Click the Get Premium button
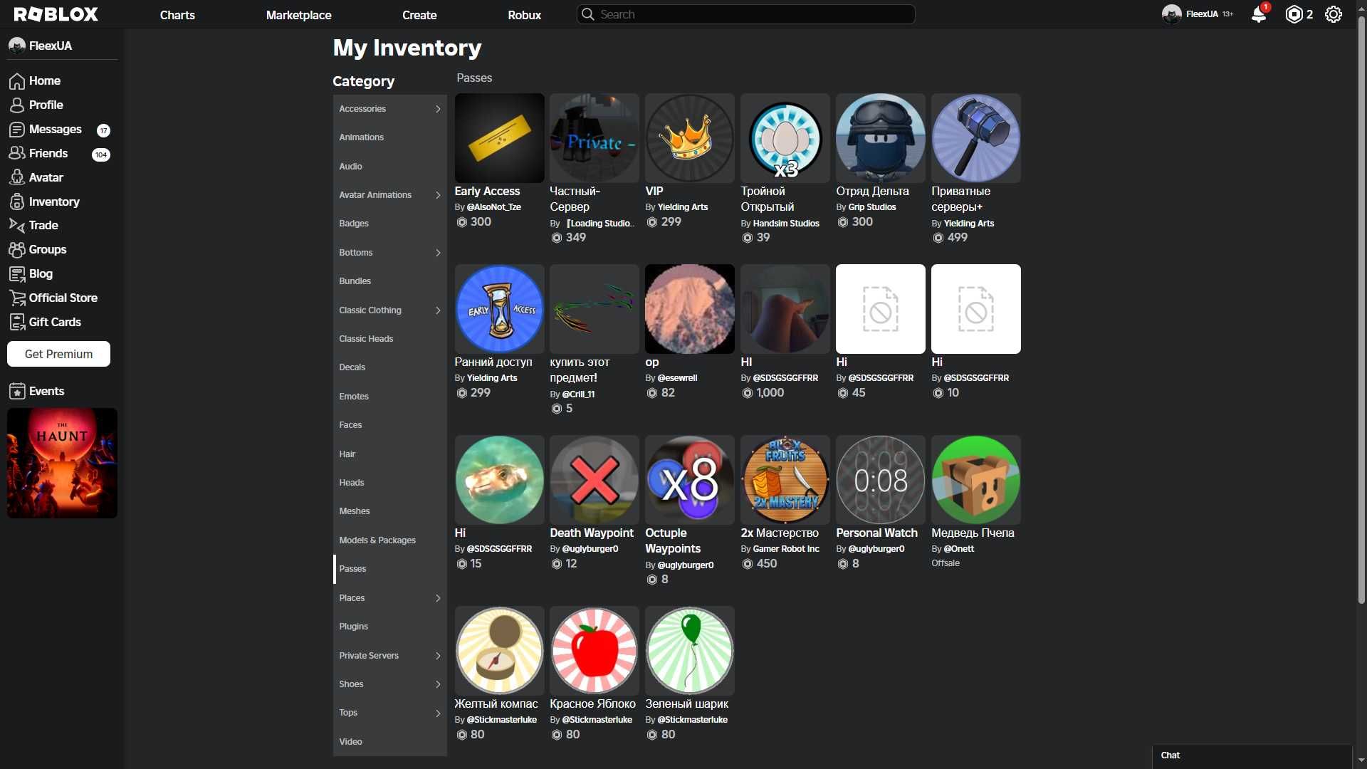 tap(58, 354)
